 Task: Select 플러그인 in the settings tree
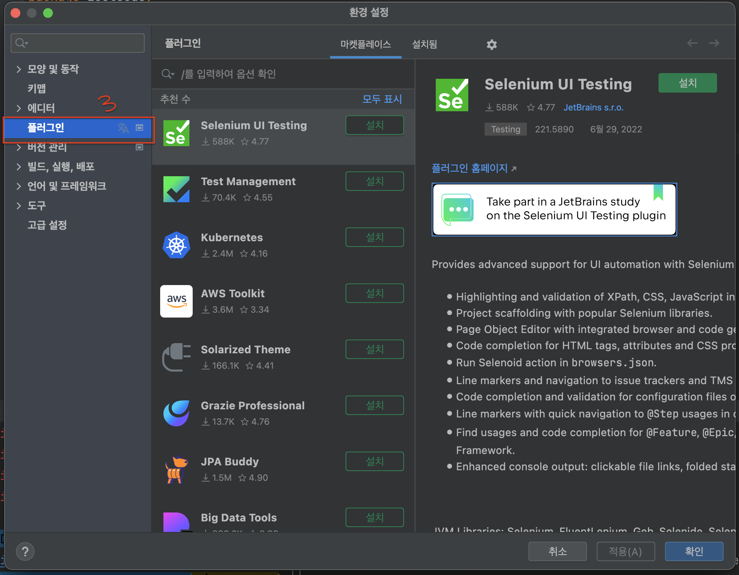(x=78, y=128)
